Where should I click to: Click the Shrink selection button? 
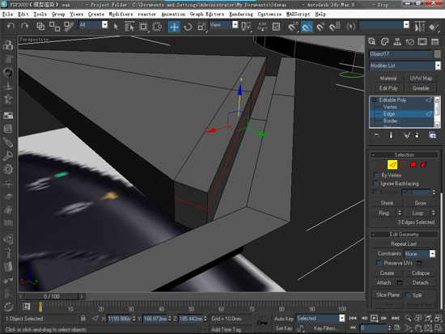coord(387,203)
